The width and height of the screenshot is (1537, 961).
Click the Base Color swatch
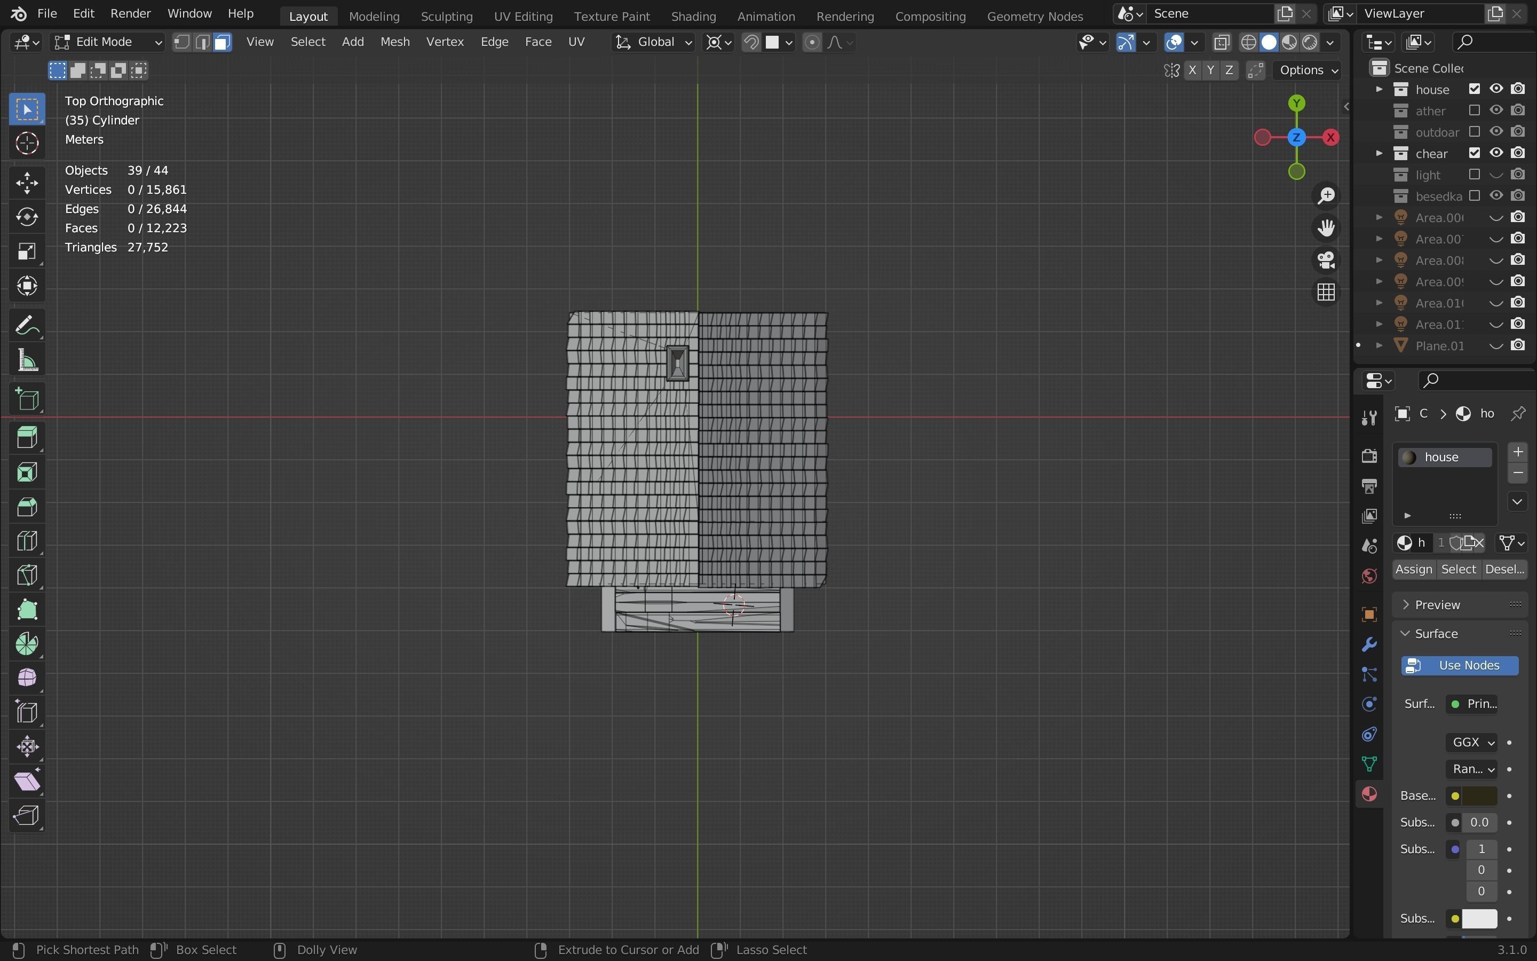(x=1479, y=795)
